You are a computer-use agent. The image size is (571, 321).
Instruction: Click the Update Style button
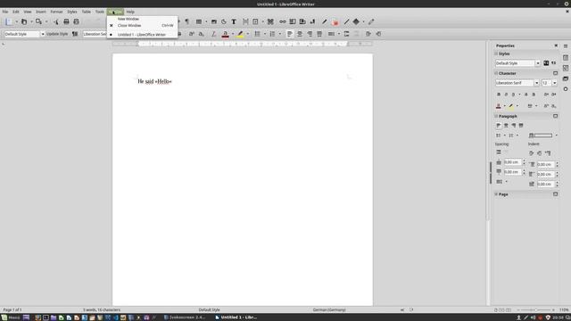(57, 34)
